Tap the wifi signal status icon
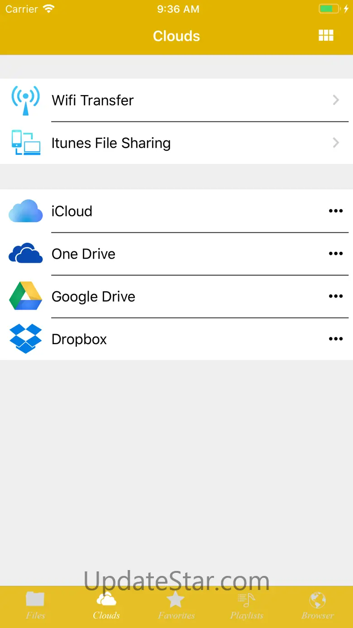The image size is (353, 628). point(49,9)
